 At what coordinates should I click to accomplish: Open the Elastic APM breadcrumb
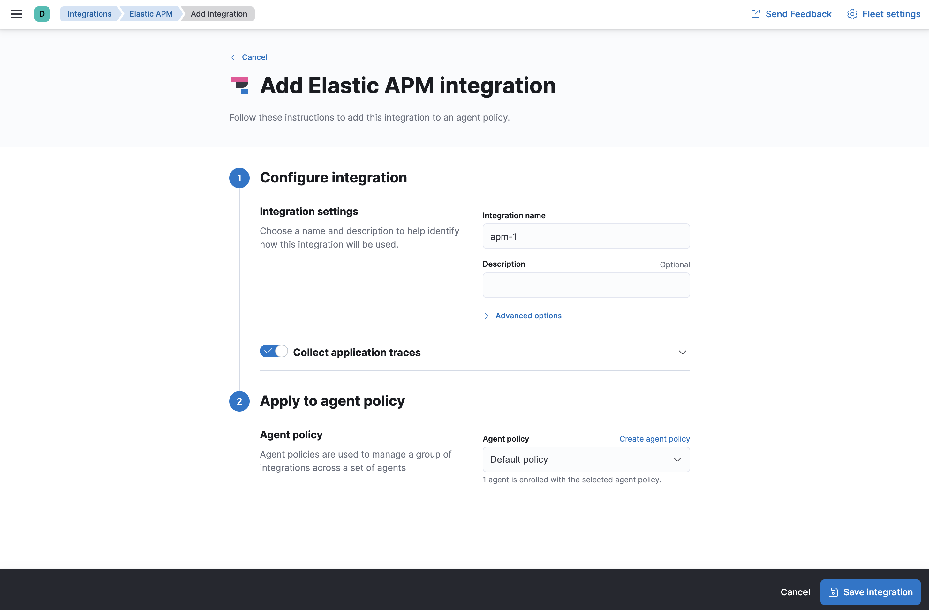coord(150,14)
